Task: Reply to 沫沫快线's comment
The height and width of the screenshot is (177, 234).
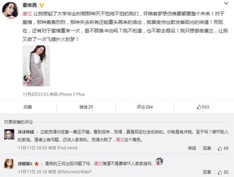Action: [207, 148]
